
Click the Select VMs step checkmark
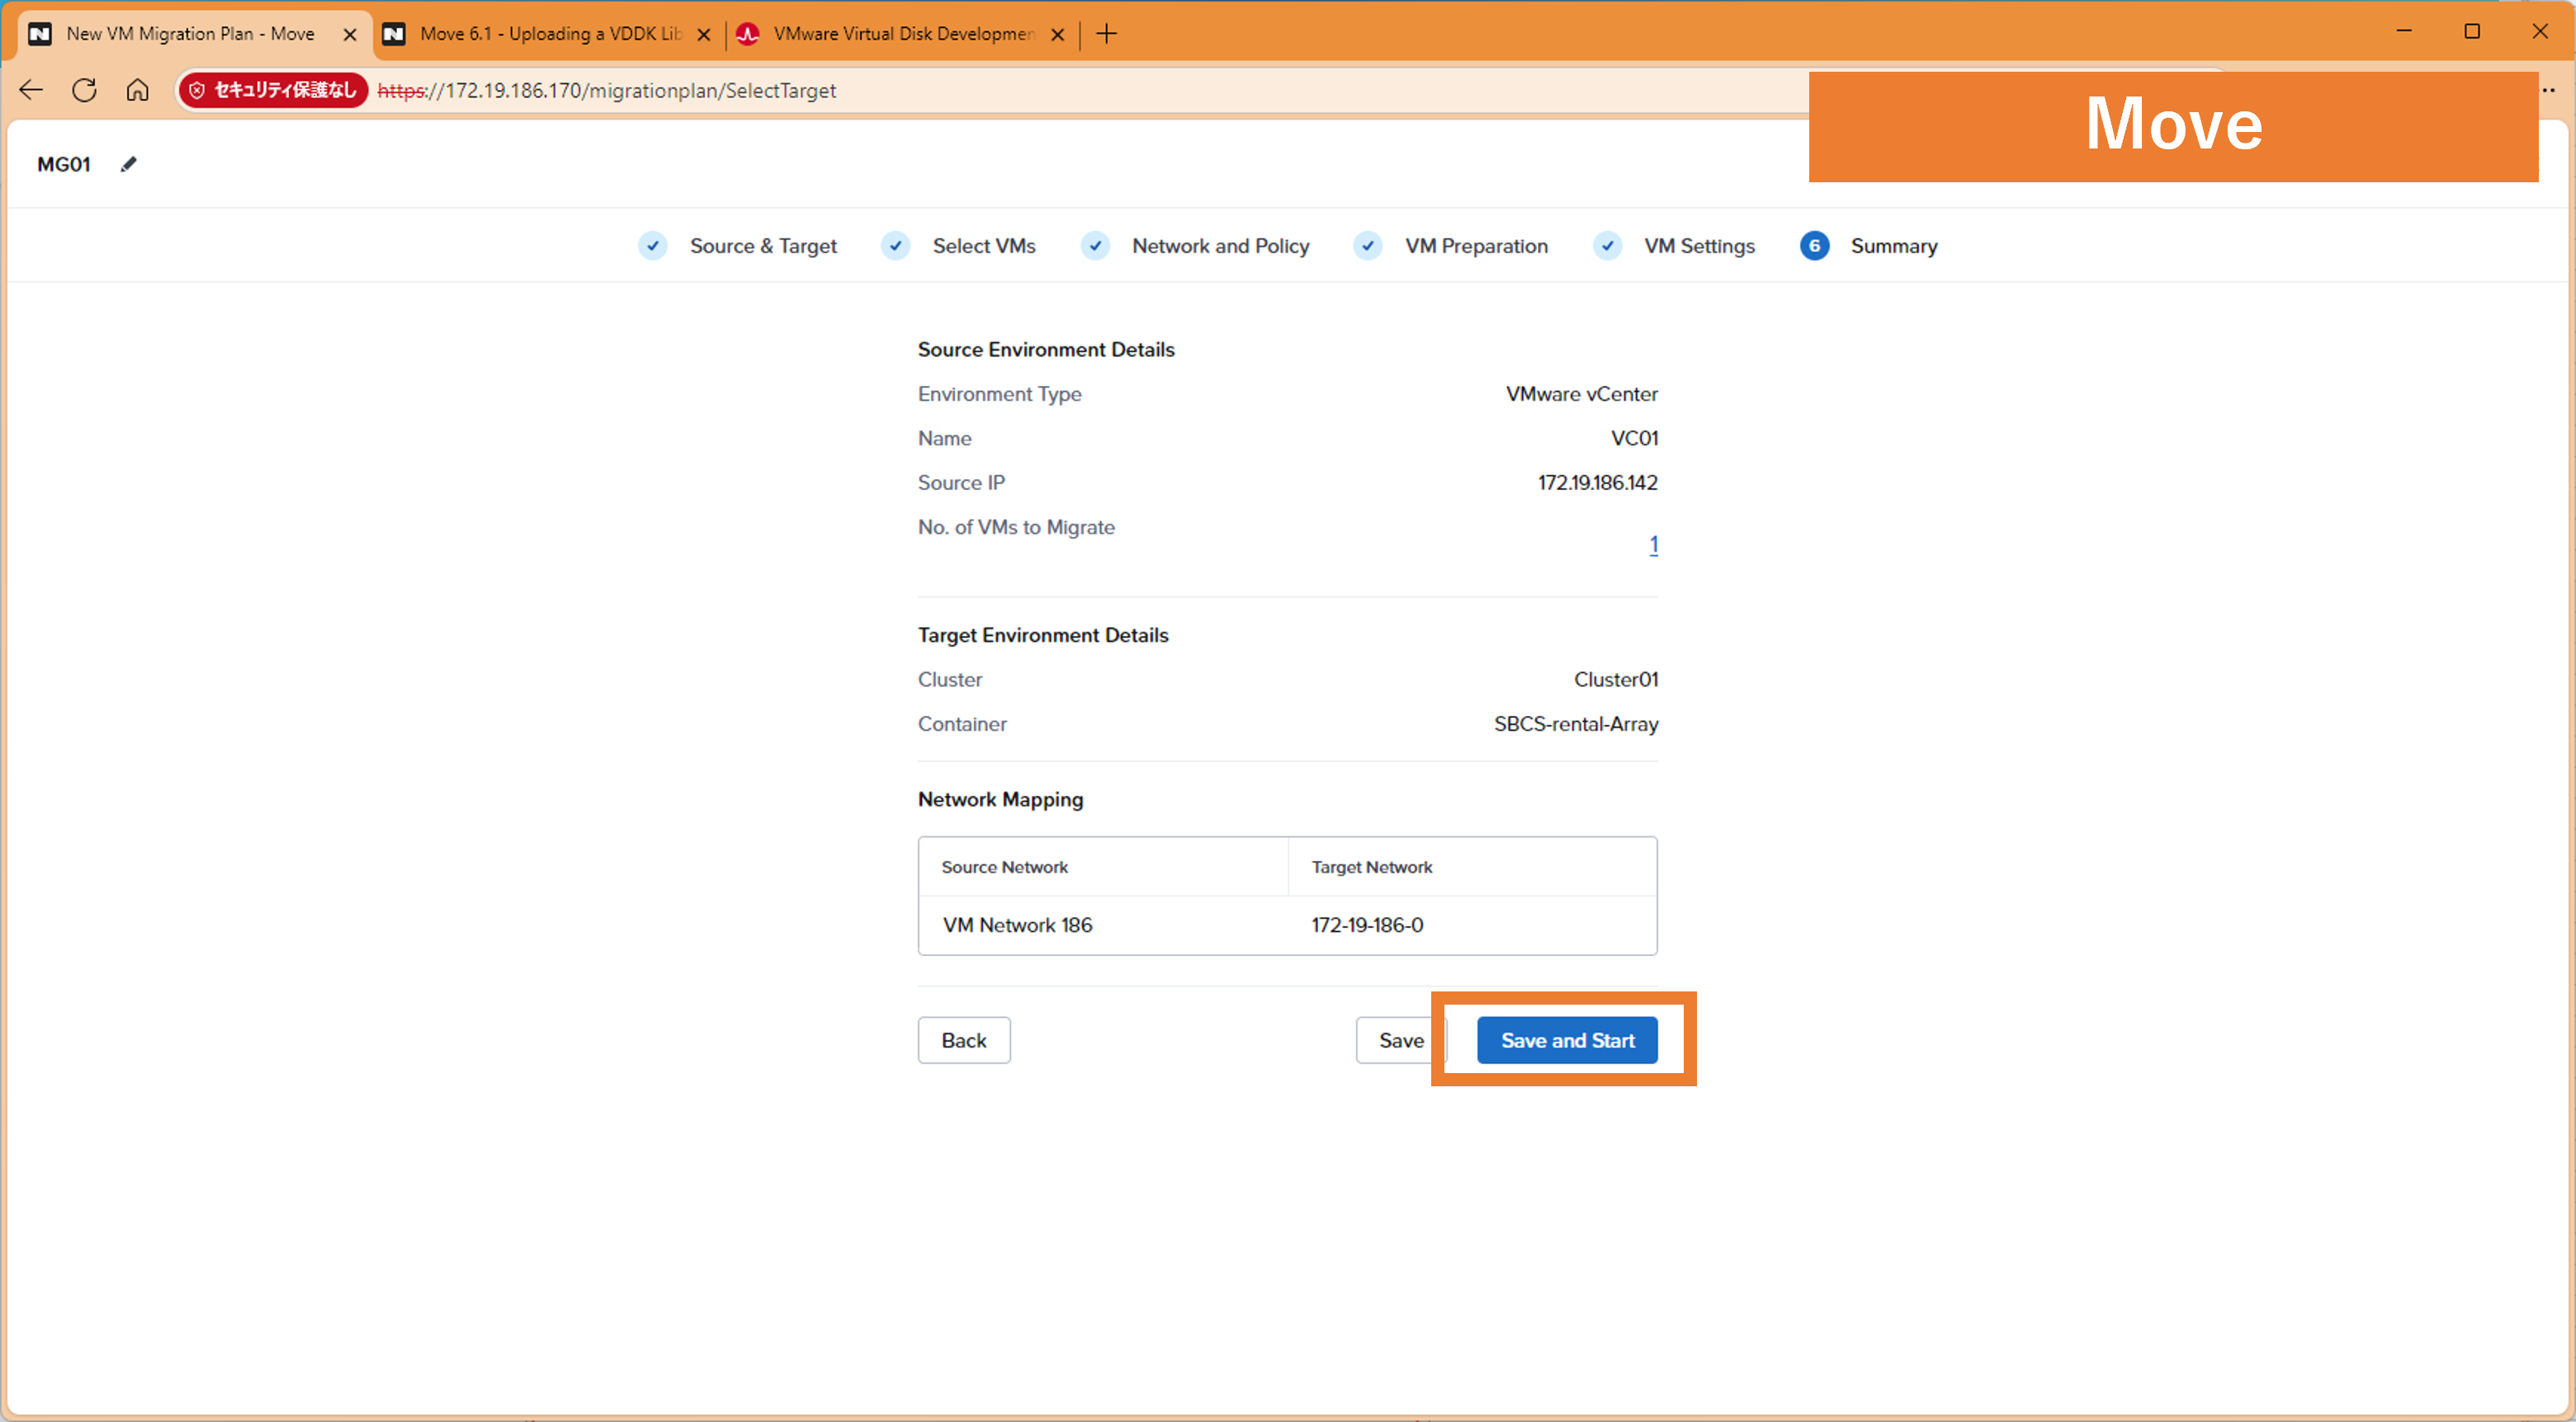(x=896, y=246)
